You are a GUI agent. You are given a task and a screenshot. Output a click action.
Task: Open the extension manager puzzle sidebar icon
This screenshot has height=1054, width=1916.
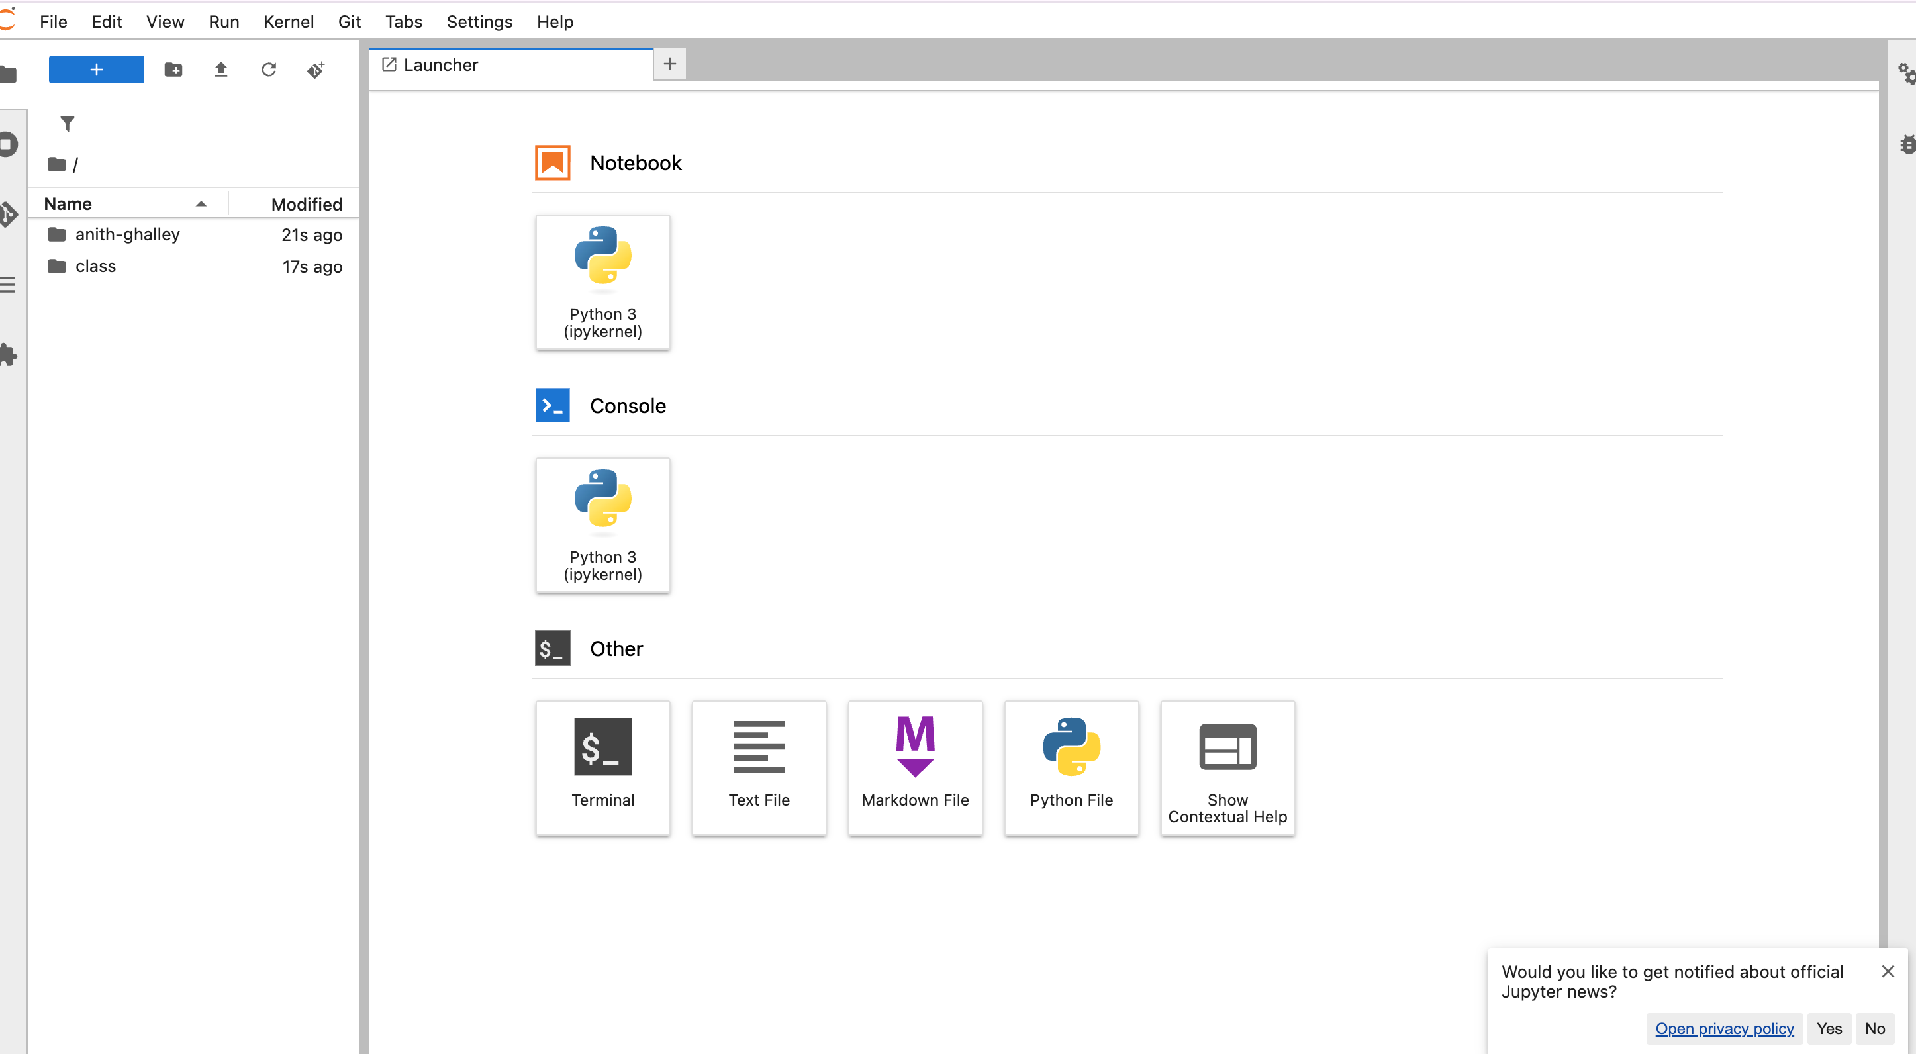click(x=9, y=355)
